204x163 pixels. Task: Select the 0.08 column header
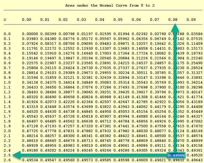(x=173, y=20)
